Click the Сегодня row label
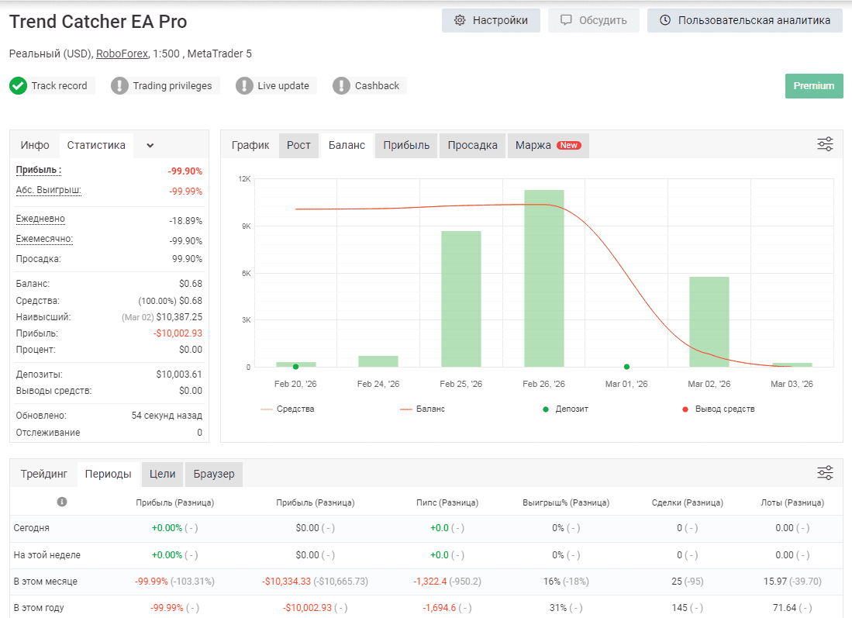This screenshot has width=852, height=618. click(x=32, y=528)
